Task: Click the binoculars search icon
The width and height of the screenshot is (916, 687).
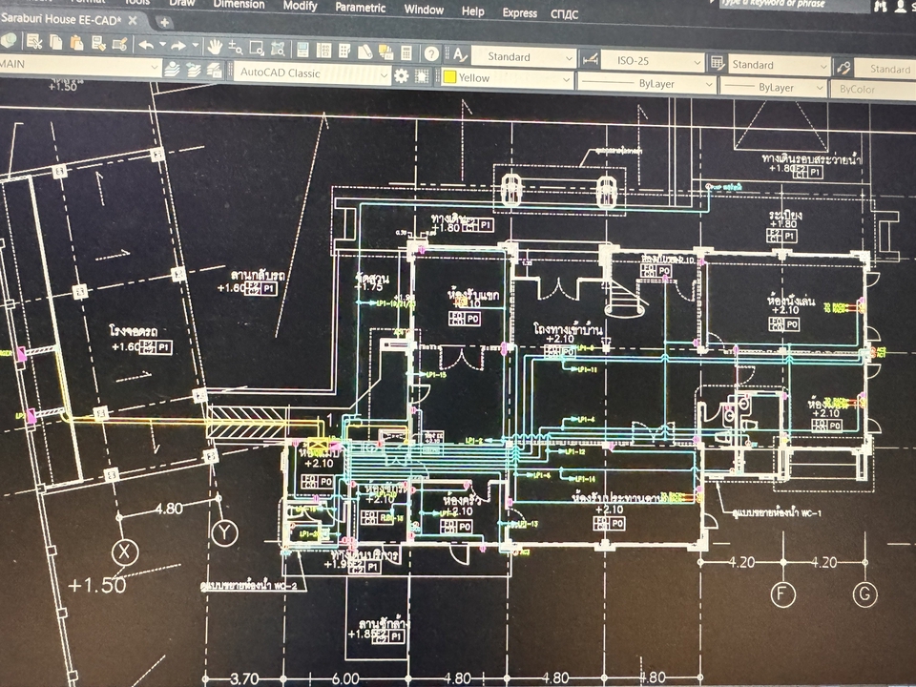Action: click(x=882, y=6)
